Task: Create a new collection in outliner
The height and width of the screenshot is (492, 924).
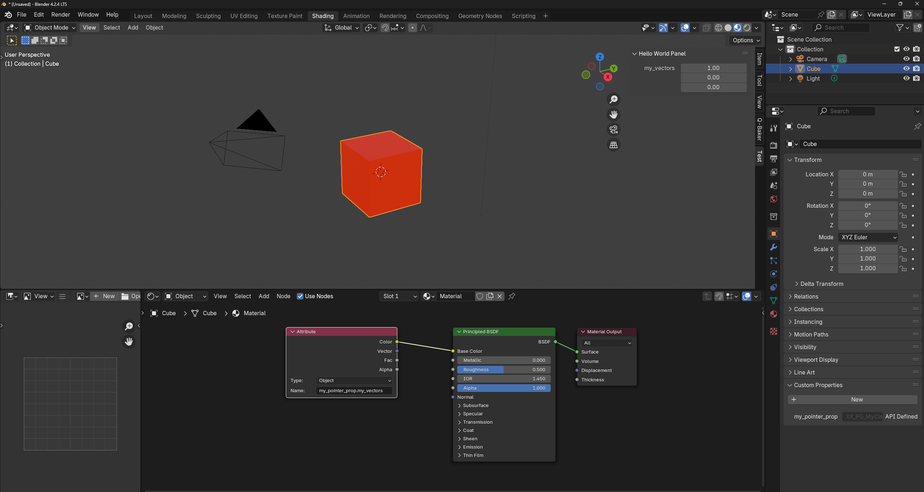Action: 917,28
